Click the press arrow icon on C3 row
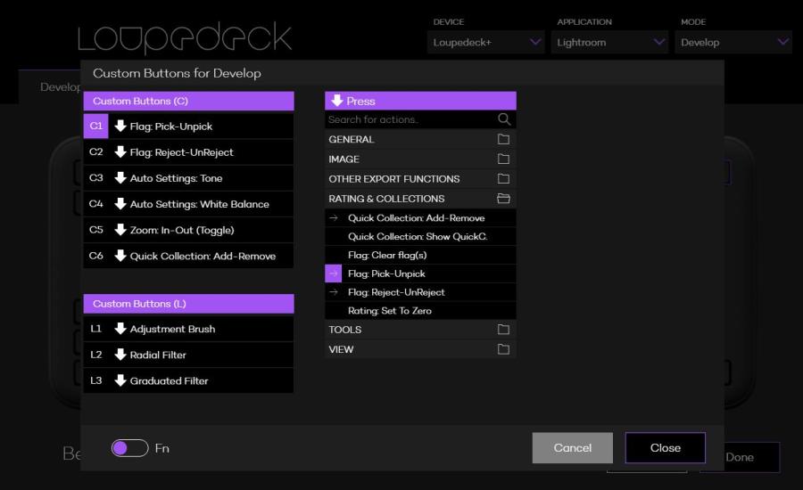Image resolution: width=803 pixels, height=490 pixels. (120, 178)
